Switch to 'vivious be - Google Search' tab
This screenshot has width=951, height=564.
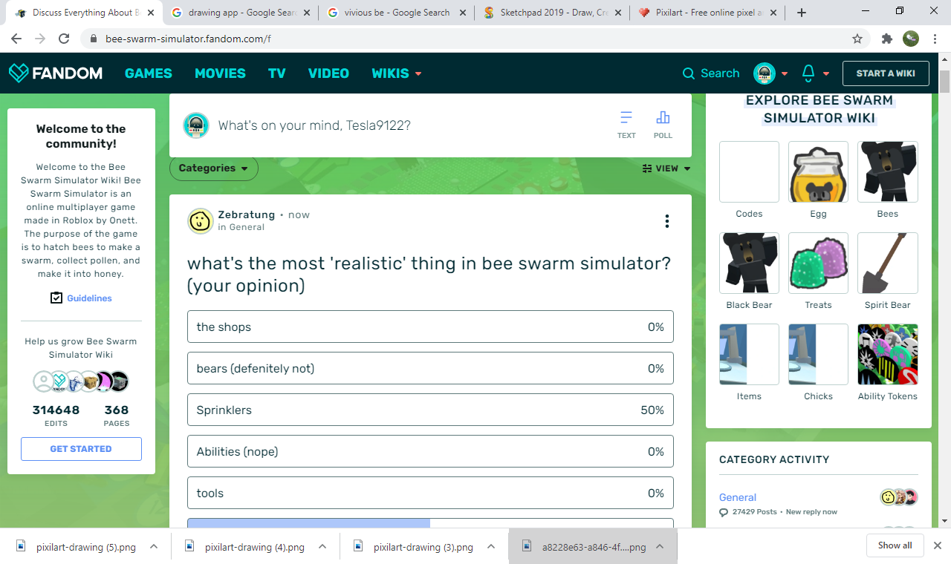click(395, 13)
